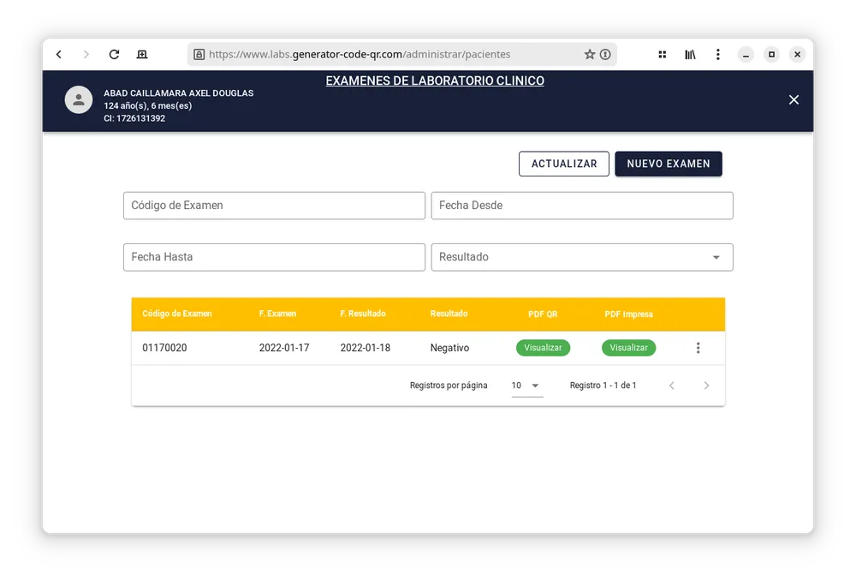Reload the page with refresh icon
This screenshot has width=856, height=580.
click(x=114, y=54)
